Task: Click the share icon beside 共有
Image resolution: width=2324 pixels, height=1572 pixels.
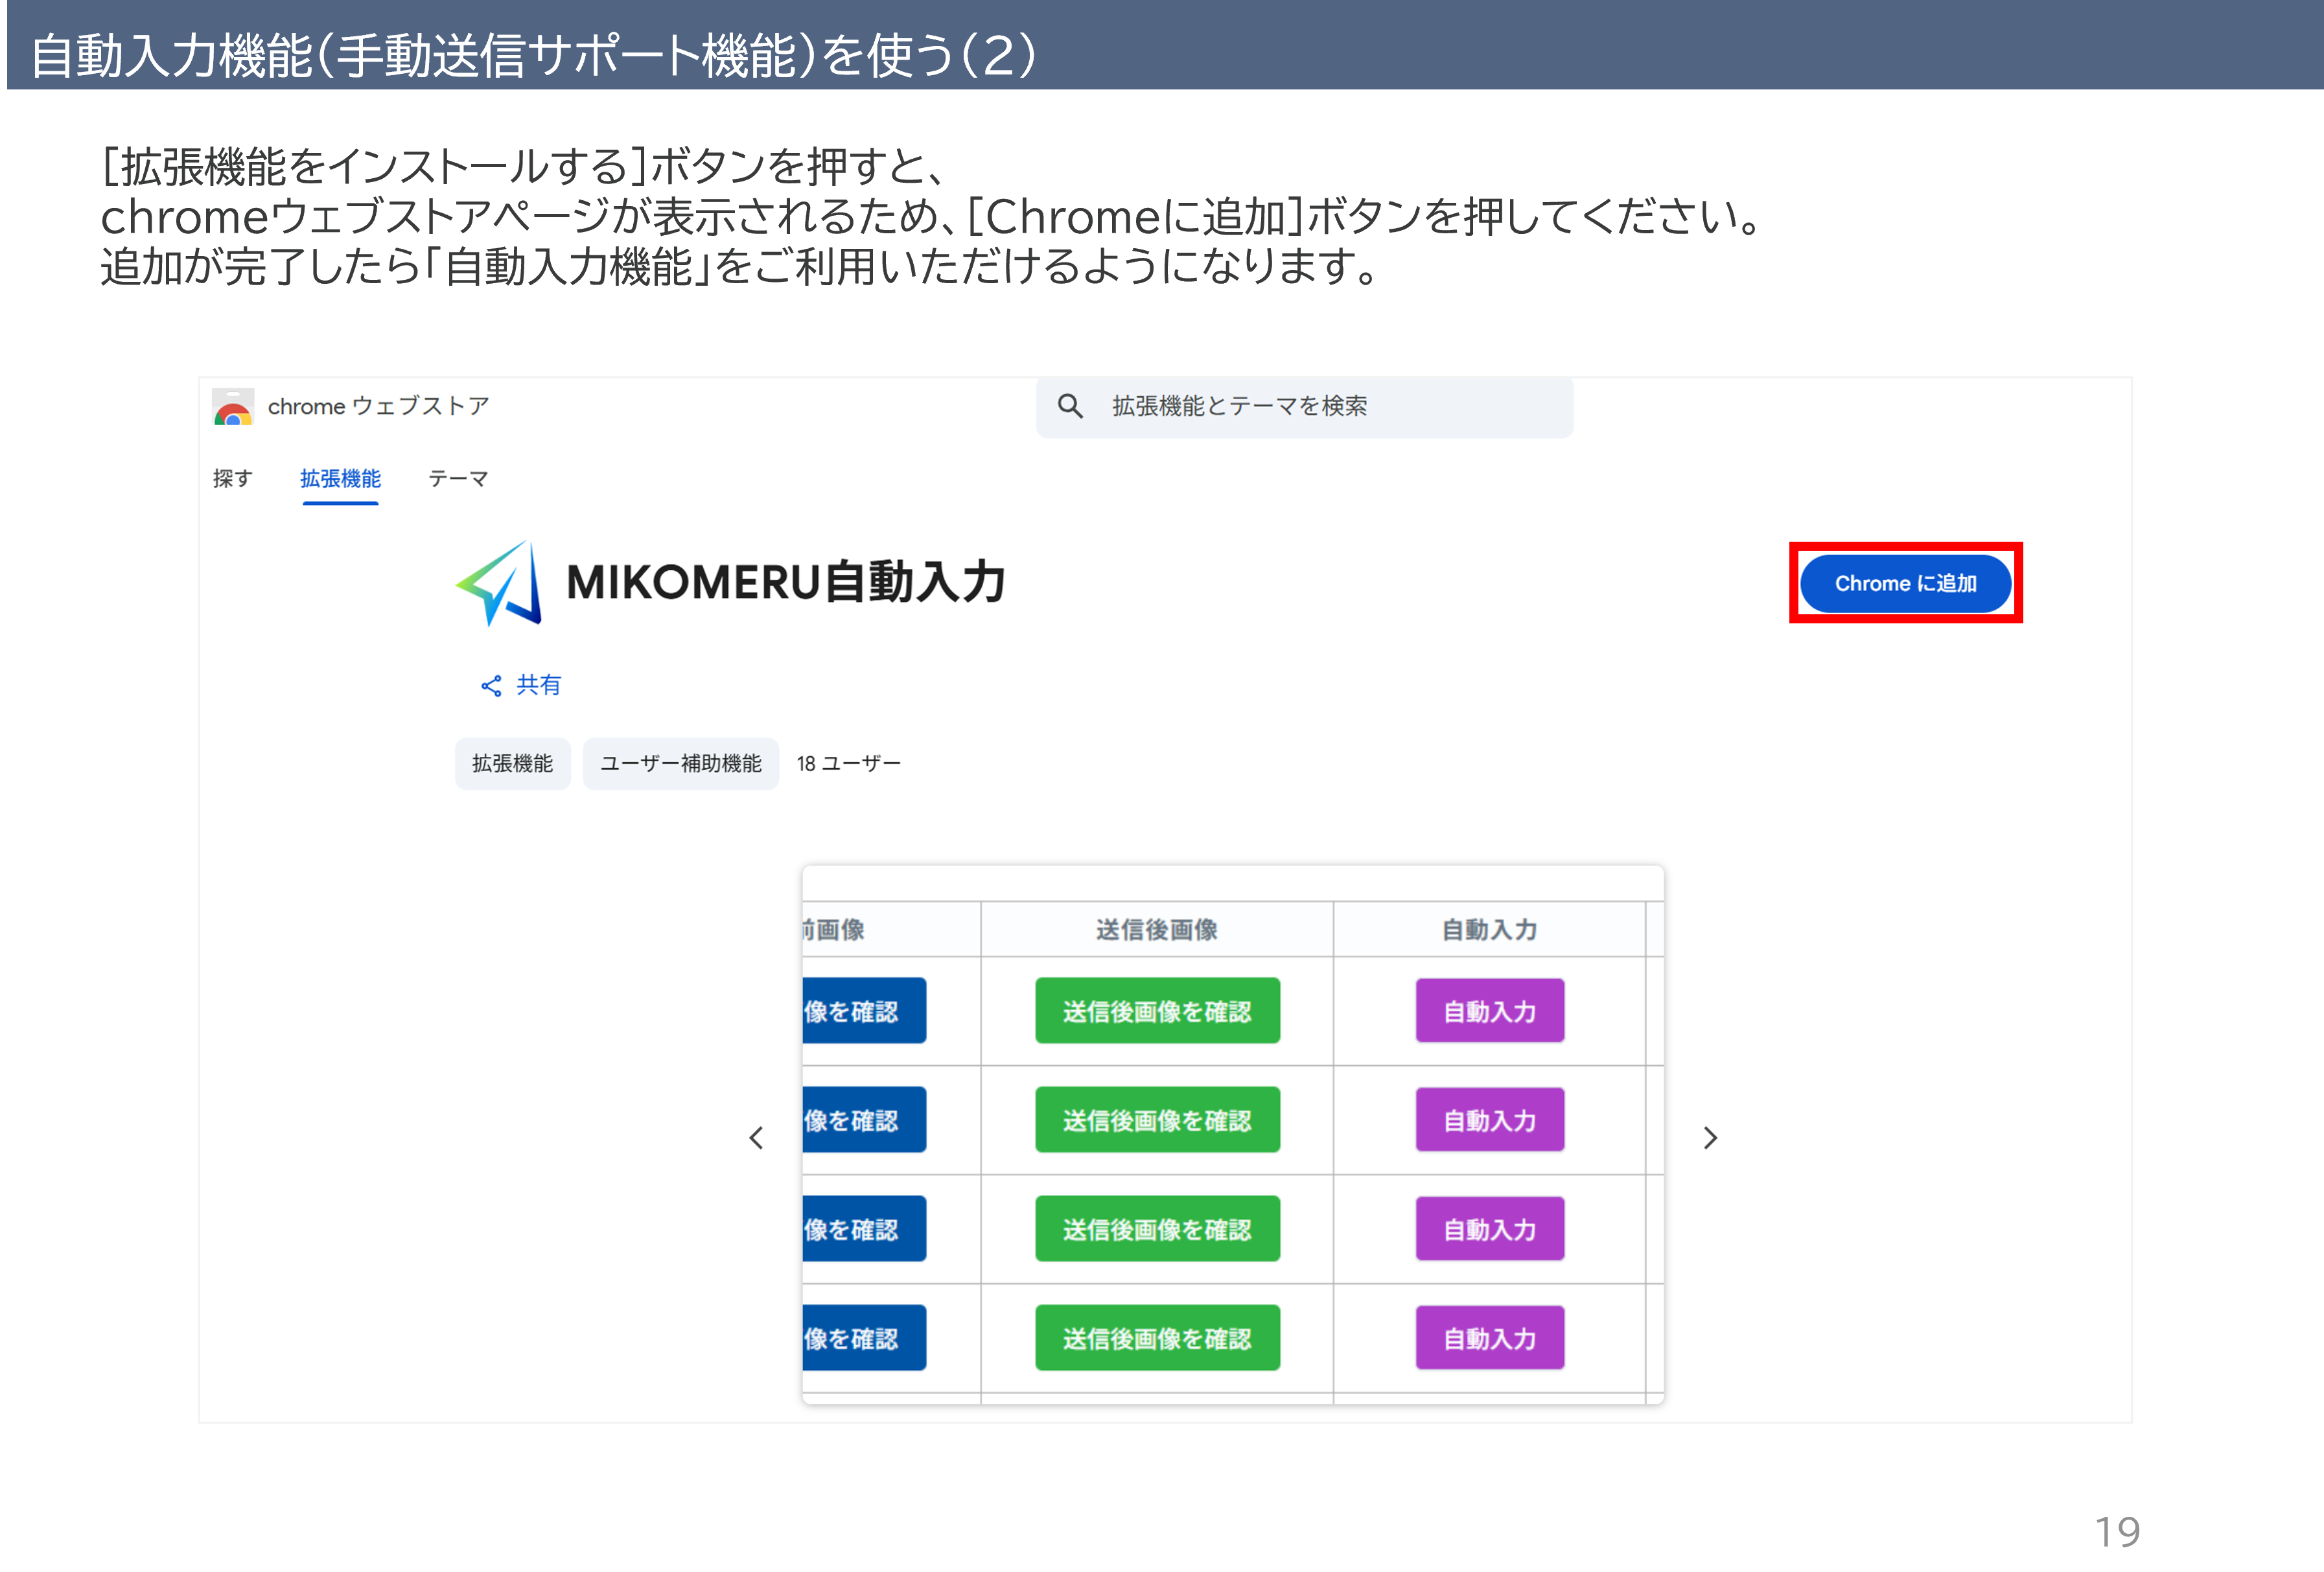Action: [x=491, y=686]
